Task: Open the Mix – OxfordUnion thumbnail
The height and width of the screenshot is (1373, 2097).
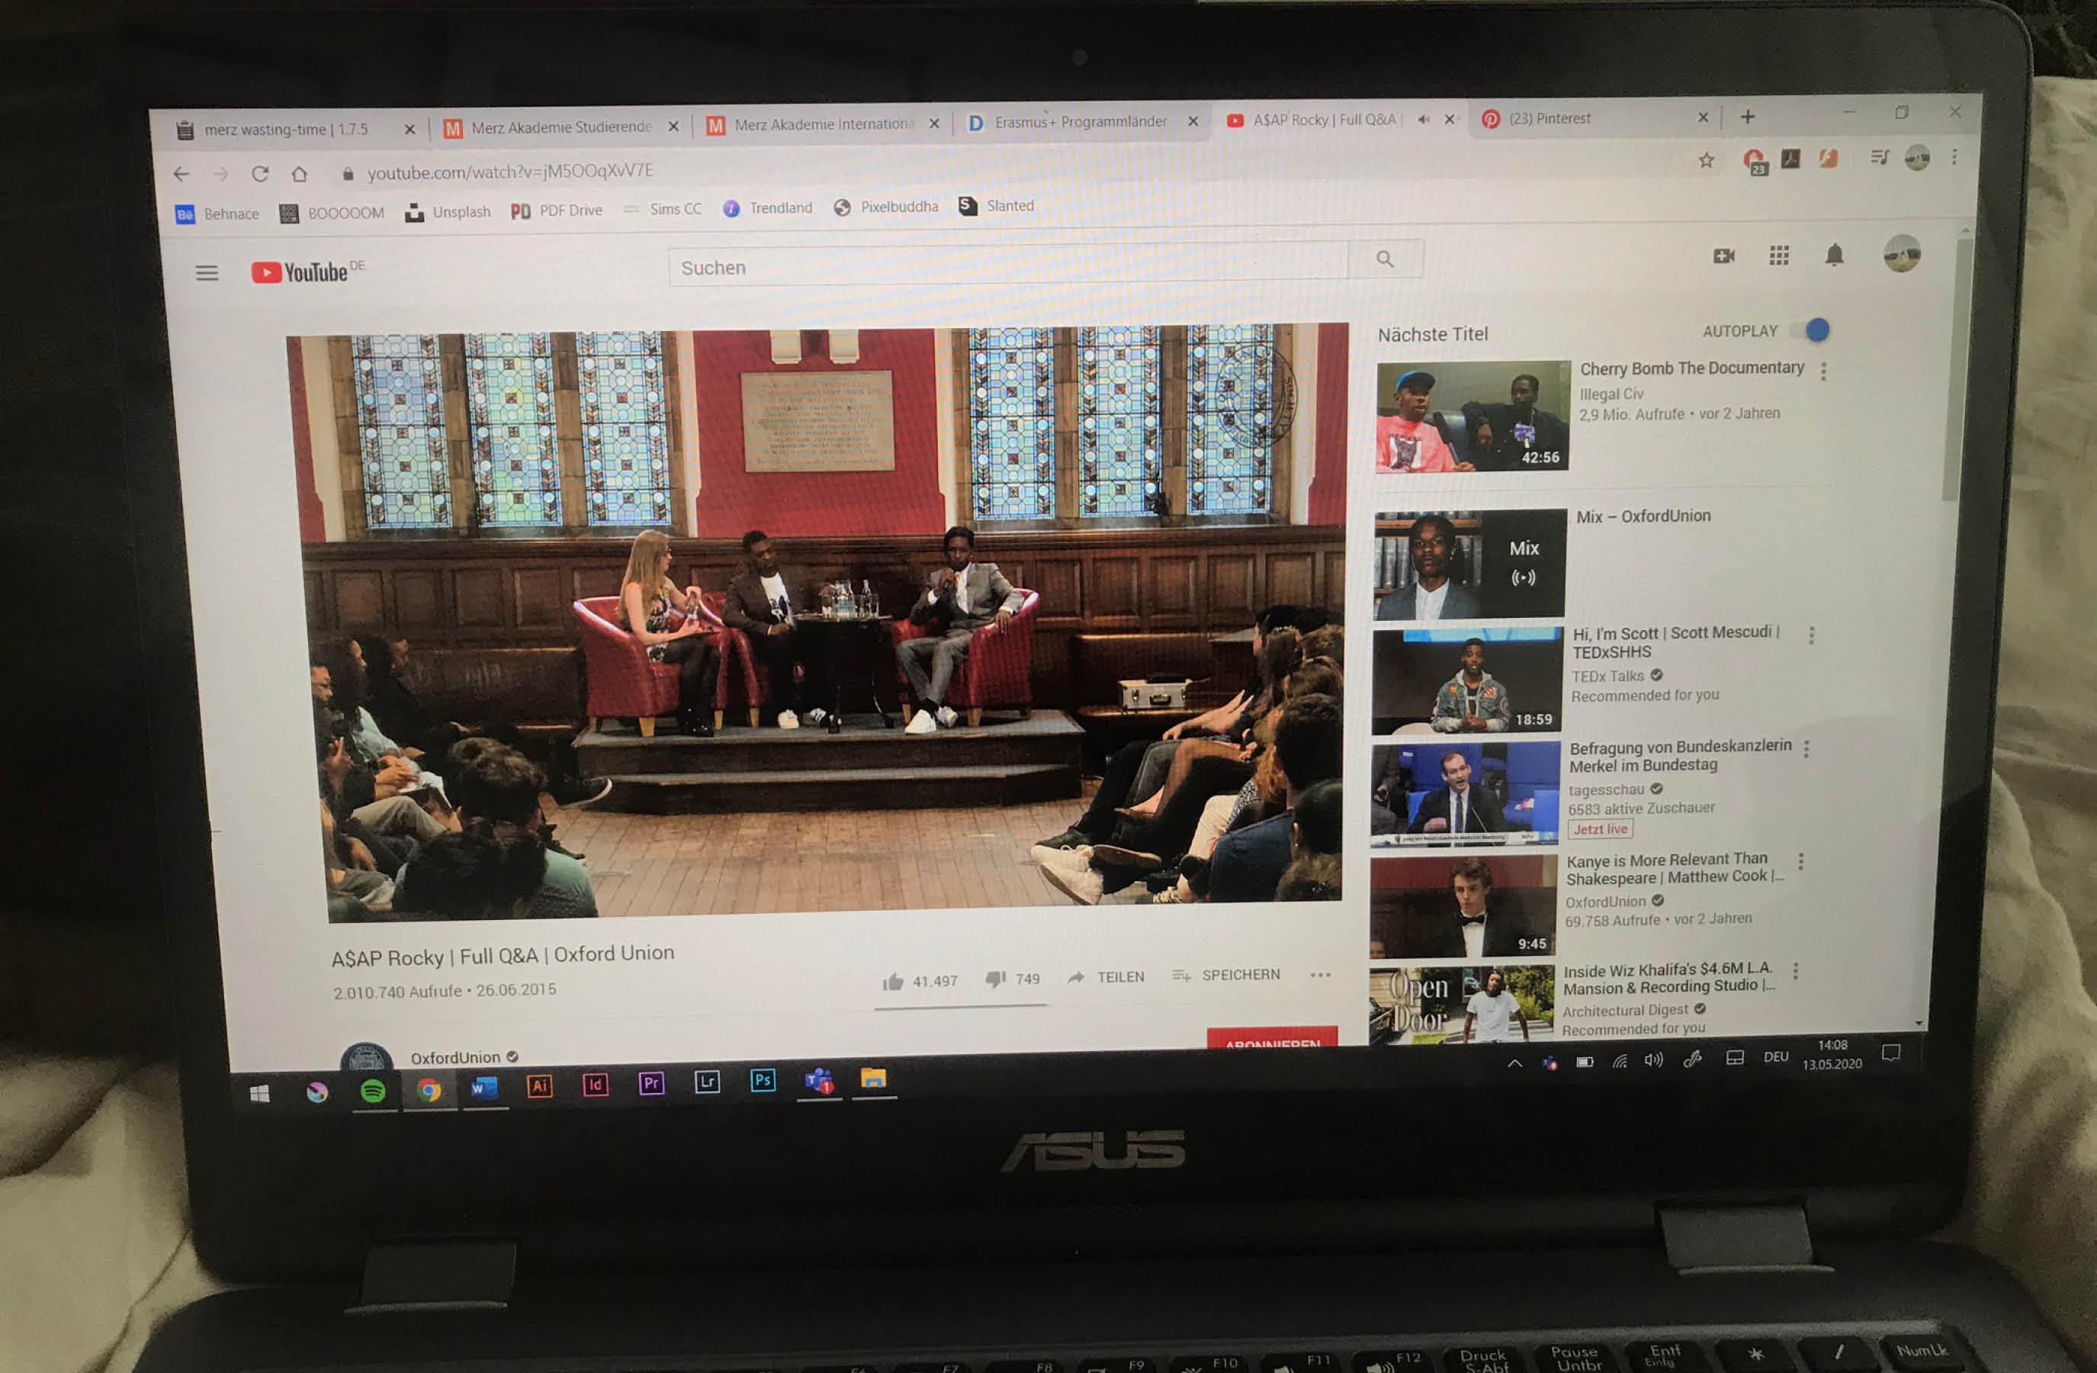Action: [1469, 565]
